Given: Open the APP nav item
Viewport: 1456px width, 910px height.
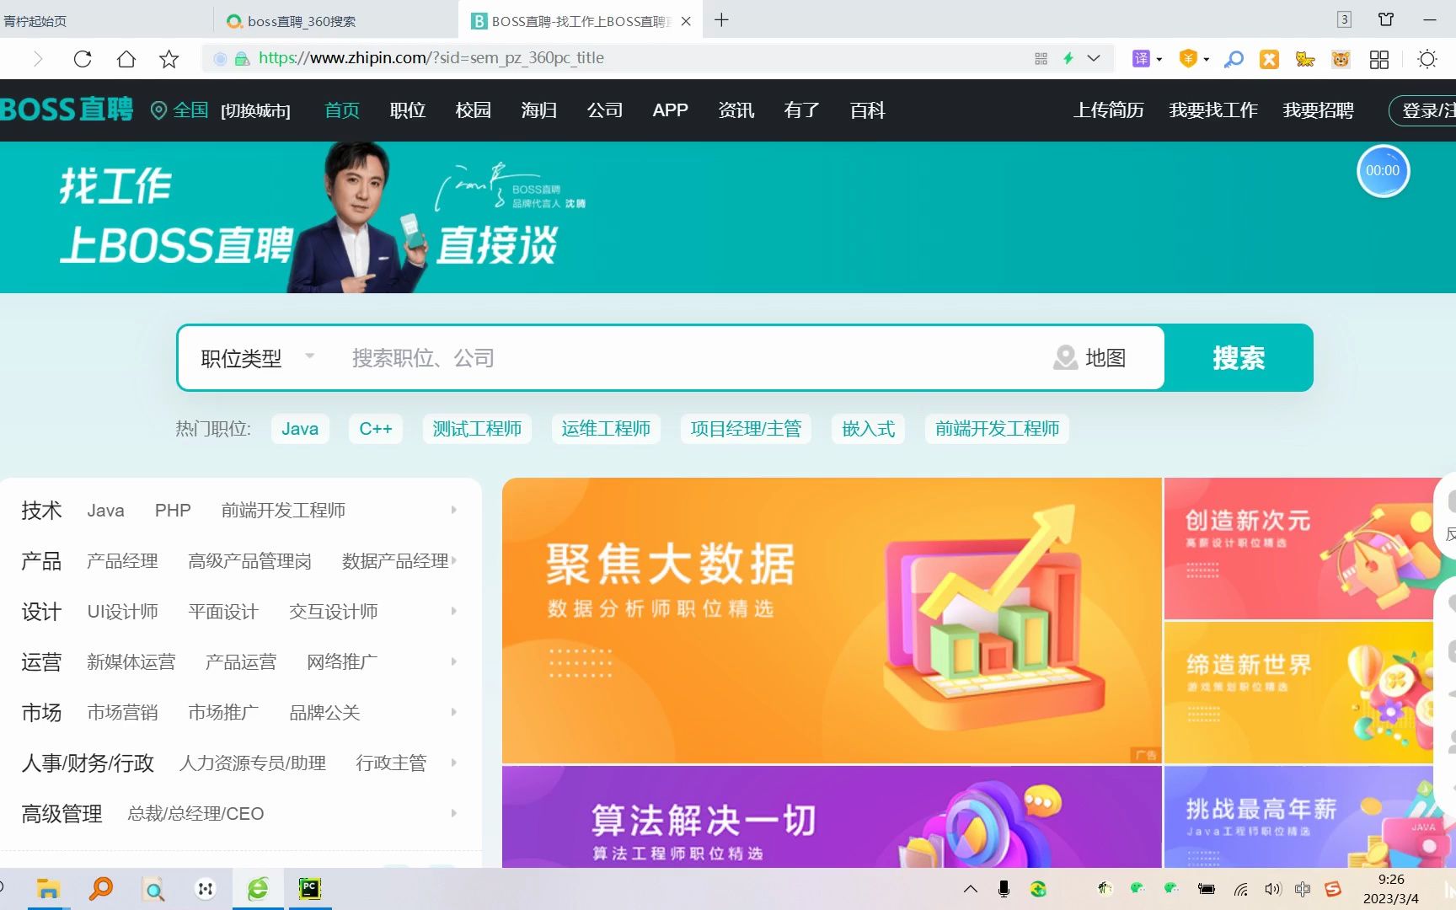Looking at the screenshot, I should [671, 110].
